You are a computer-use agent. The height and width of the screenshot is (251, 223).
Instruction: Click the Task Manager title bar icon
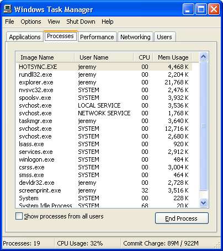(8, 9)
